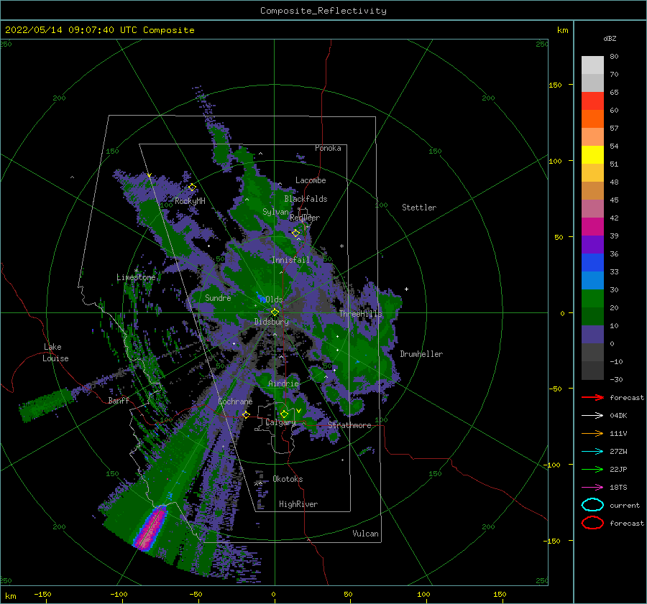Select the orange 111V arrow legend icon
The image size is (647, 604).
pyautogui.click(x=592, y=433)
